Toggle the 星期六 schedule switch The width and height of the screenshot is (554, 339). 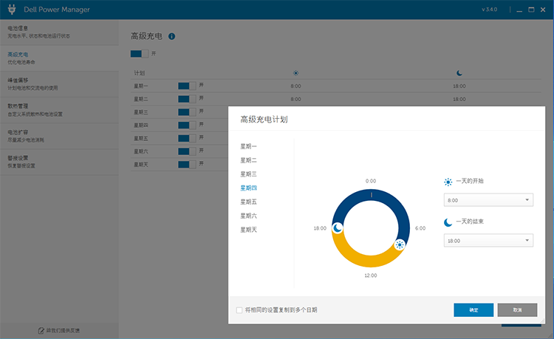click(x=187, y=151)
